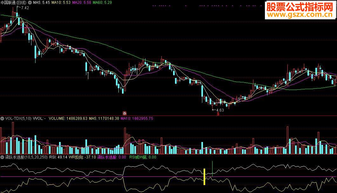Screen dimensions: 337x193
Task: Select the WR反向: -37.10 value
Action: [82, 157]
